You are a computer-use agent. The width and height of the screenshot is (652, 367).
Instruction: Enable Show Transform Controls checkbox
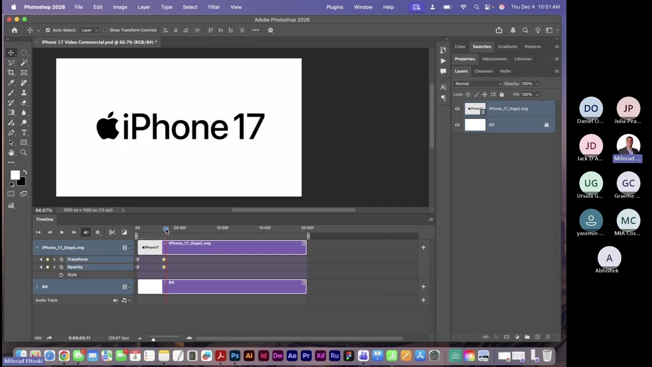105,30
